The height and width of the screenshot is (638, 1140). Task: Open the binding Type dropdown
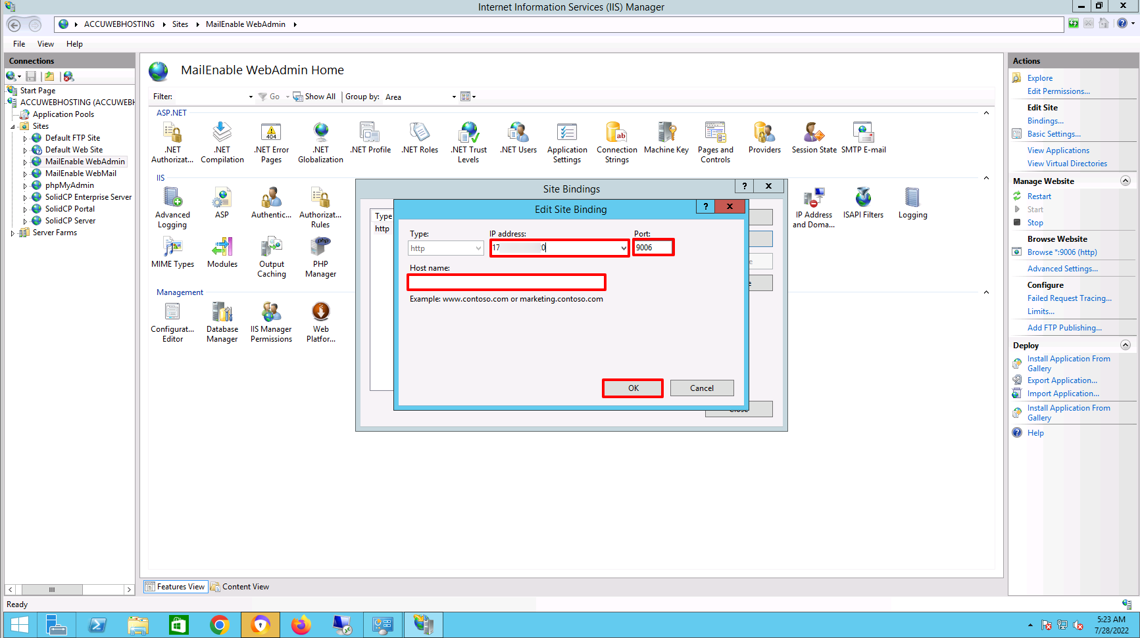coord(478,248)
